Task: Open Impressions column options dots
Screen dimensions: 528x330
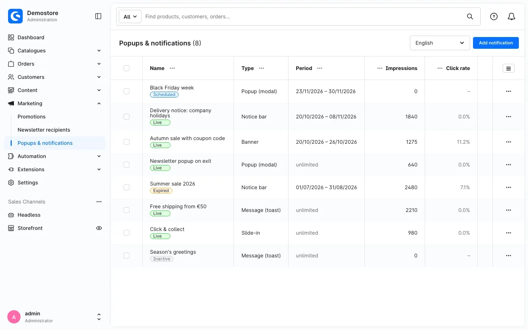Action: [x=380, y=68]
